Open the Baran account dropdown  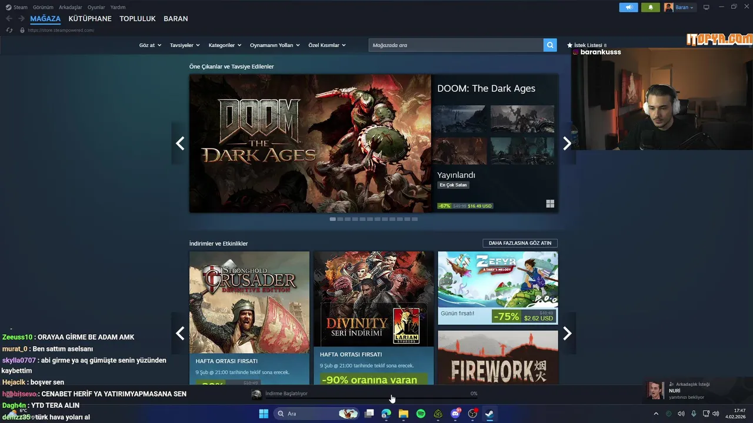[x=679, y=7]
